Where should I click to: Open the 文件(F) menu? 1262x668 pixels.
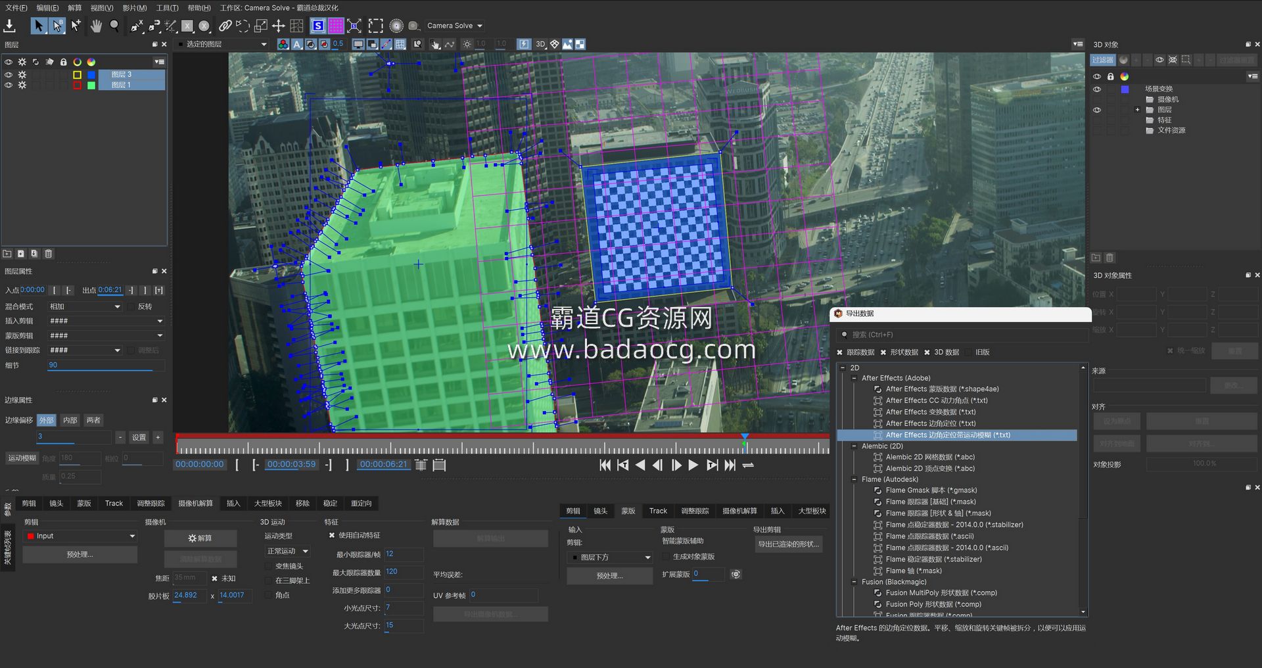click(x=16, y=8)
